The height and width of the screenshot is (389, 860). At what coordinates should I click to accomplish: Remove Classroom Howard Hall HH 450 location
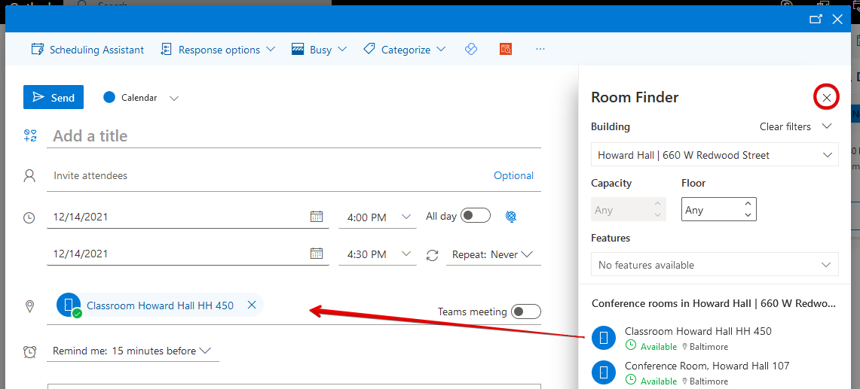coord(252,305)
